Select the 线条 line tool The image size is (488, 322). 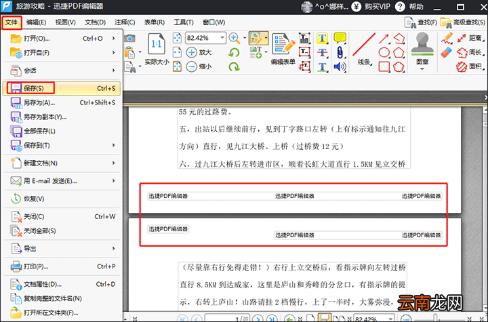(364, 49)
